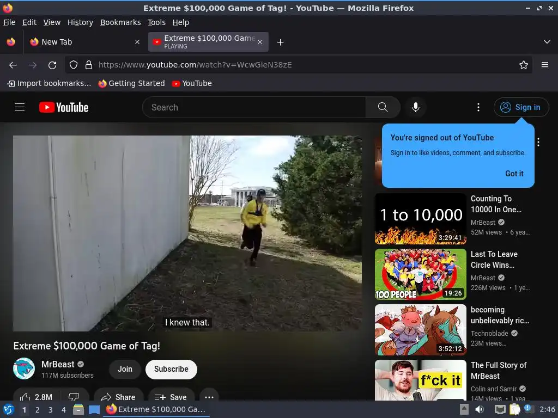
Task: Like the video with thumbs up
Action: [37, 397]
